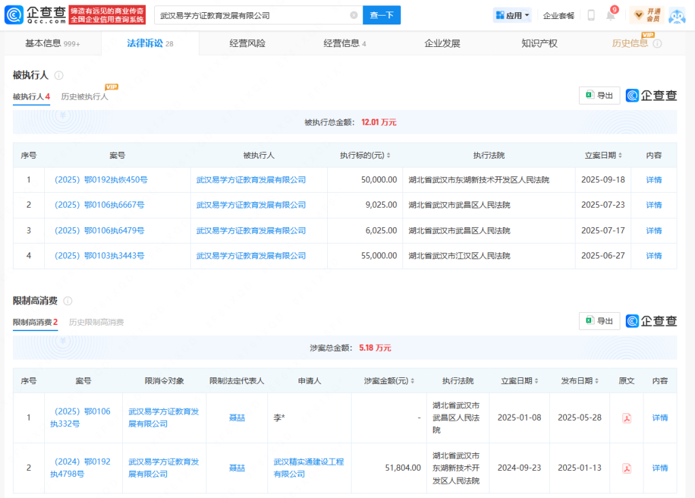Sort by 涉案金额(元) column
Viewport: 695px width, 498px height.
click(x=389, y=381)
